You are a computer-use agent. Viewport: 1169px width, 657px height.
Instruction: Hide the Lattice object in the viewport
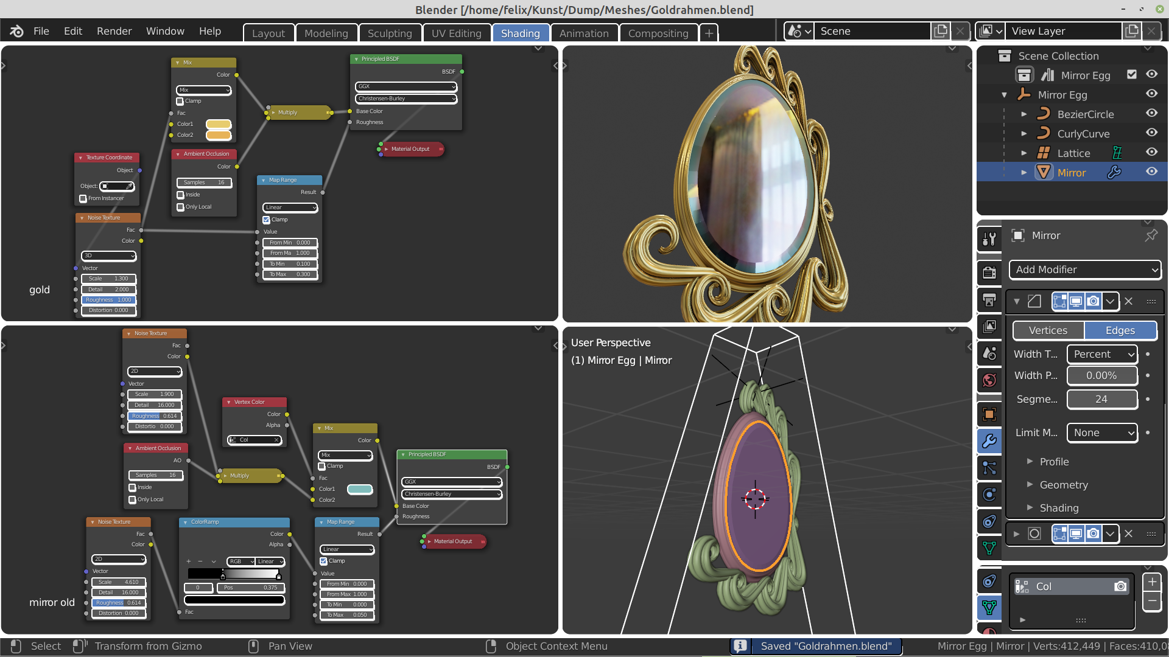pos(1151,153)
